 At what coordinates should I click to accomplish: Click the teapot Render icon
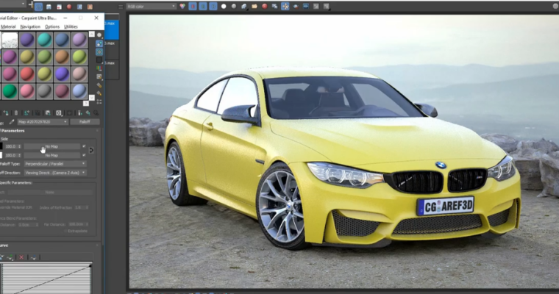tap(296, 7)
